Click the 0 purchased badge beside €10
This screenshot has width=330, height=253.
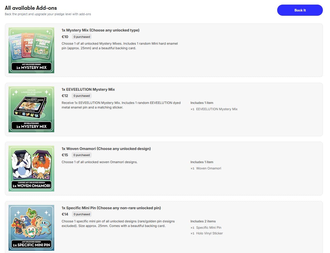click(x=82, y=37)
